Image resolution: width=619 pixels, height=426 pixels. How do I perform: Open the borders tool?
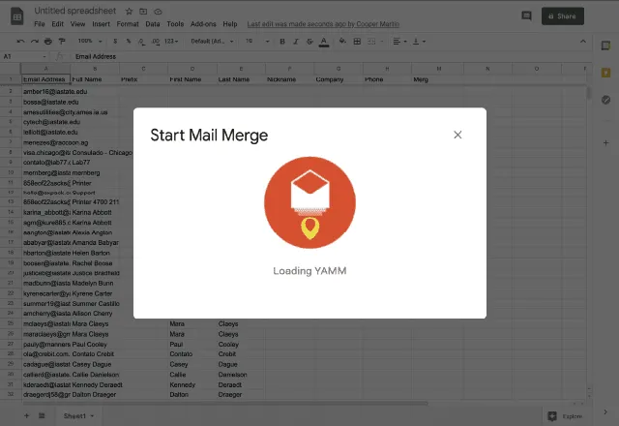click(357, 41)
